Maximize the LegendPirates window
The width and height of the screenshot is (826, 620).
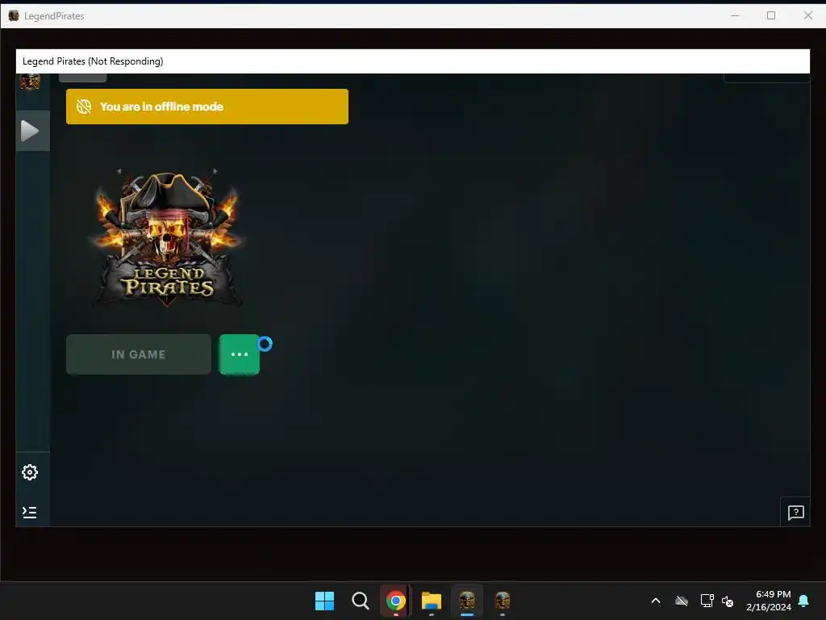pyautogui.click(x=771, y=16)
